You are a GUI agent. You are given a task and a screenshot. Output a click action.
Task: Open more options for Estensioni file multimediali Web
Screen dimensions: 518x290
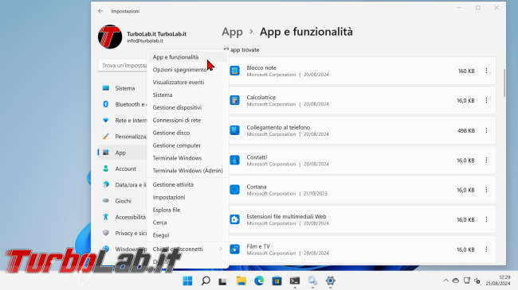pyautogui.click(x=486, y=219)
